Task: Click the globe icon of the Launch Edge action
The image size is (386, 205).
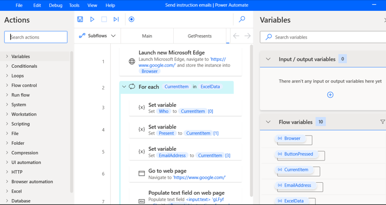Action: [x=132, y=61]
